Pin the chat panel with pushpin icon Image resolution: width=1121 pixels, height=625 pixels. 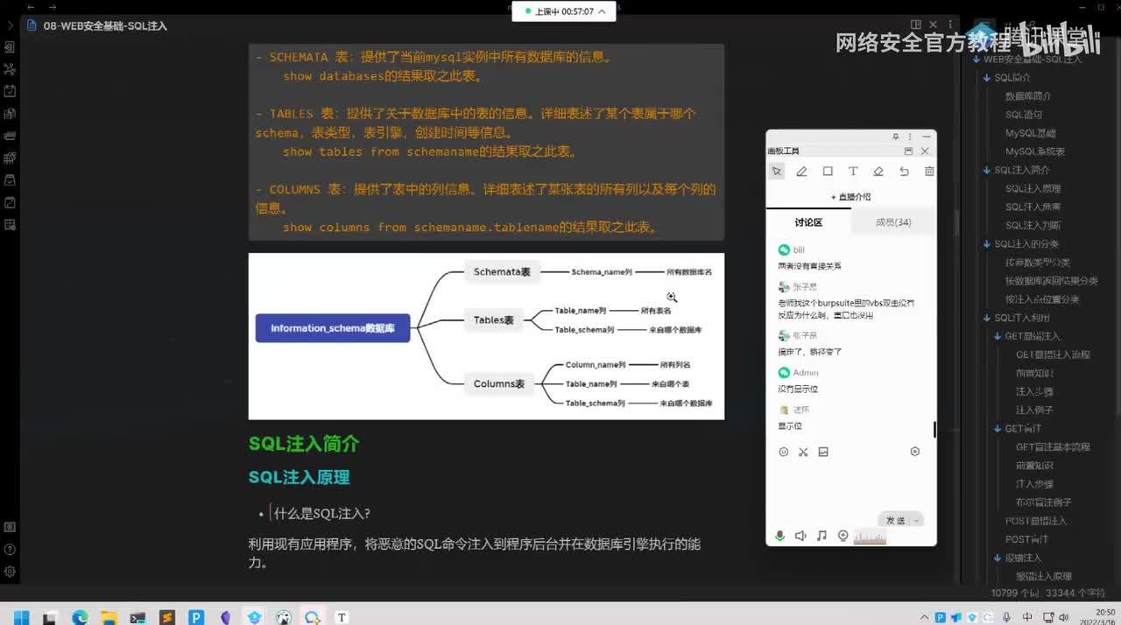coord(896,137)
